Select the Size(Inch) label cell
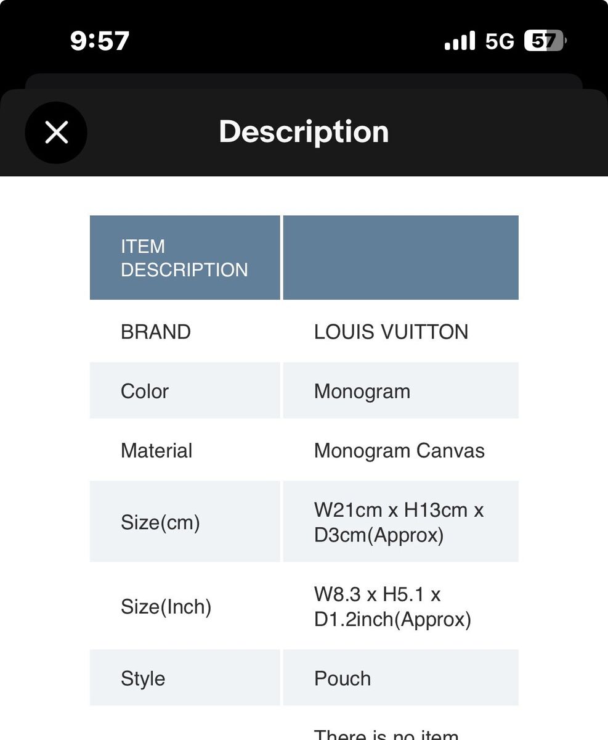The height and width of the screenshot is (740, 608). (185, 607)
